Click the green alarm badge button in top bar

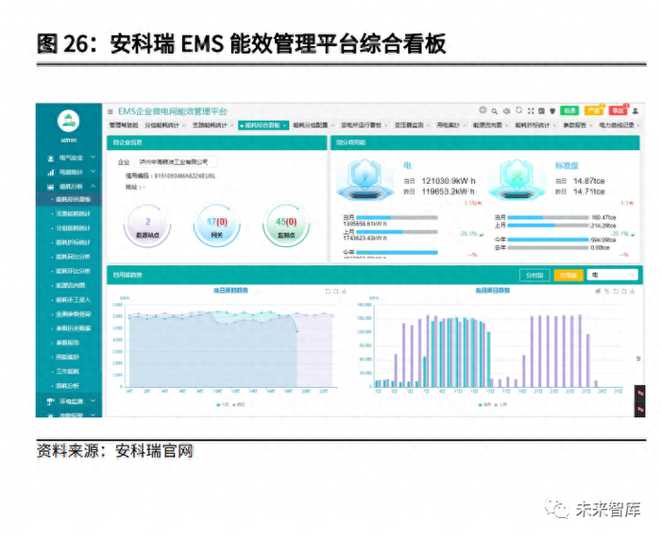(569, 110)
